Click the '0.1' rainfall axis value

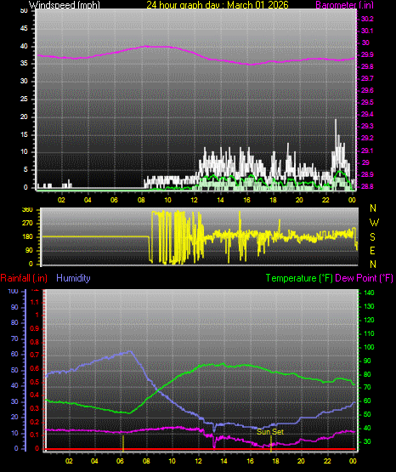(35, 435)
